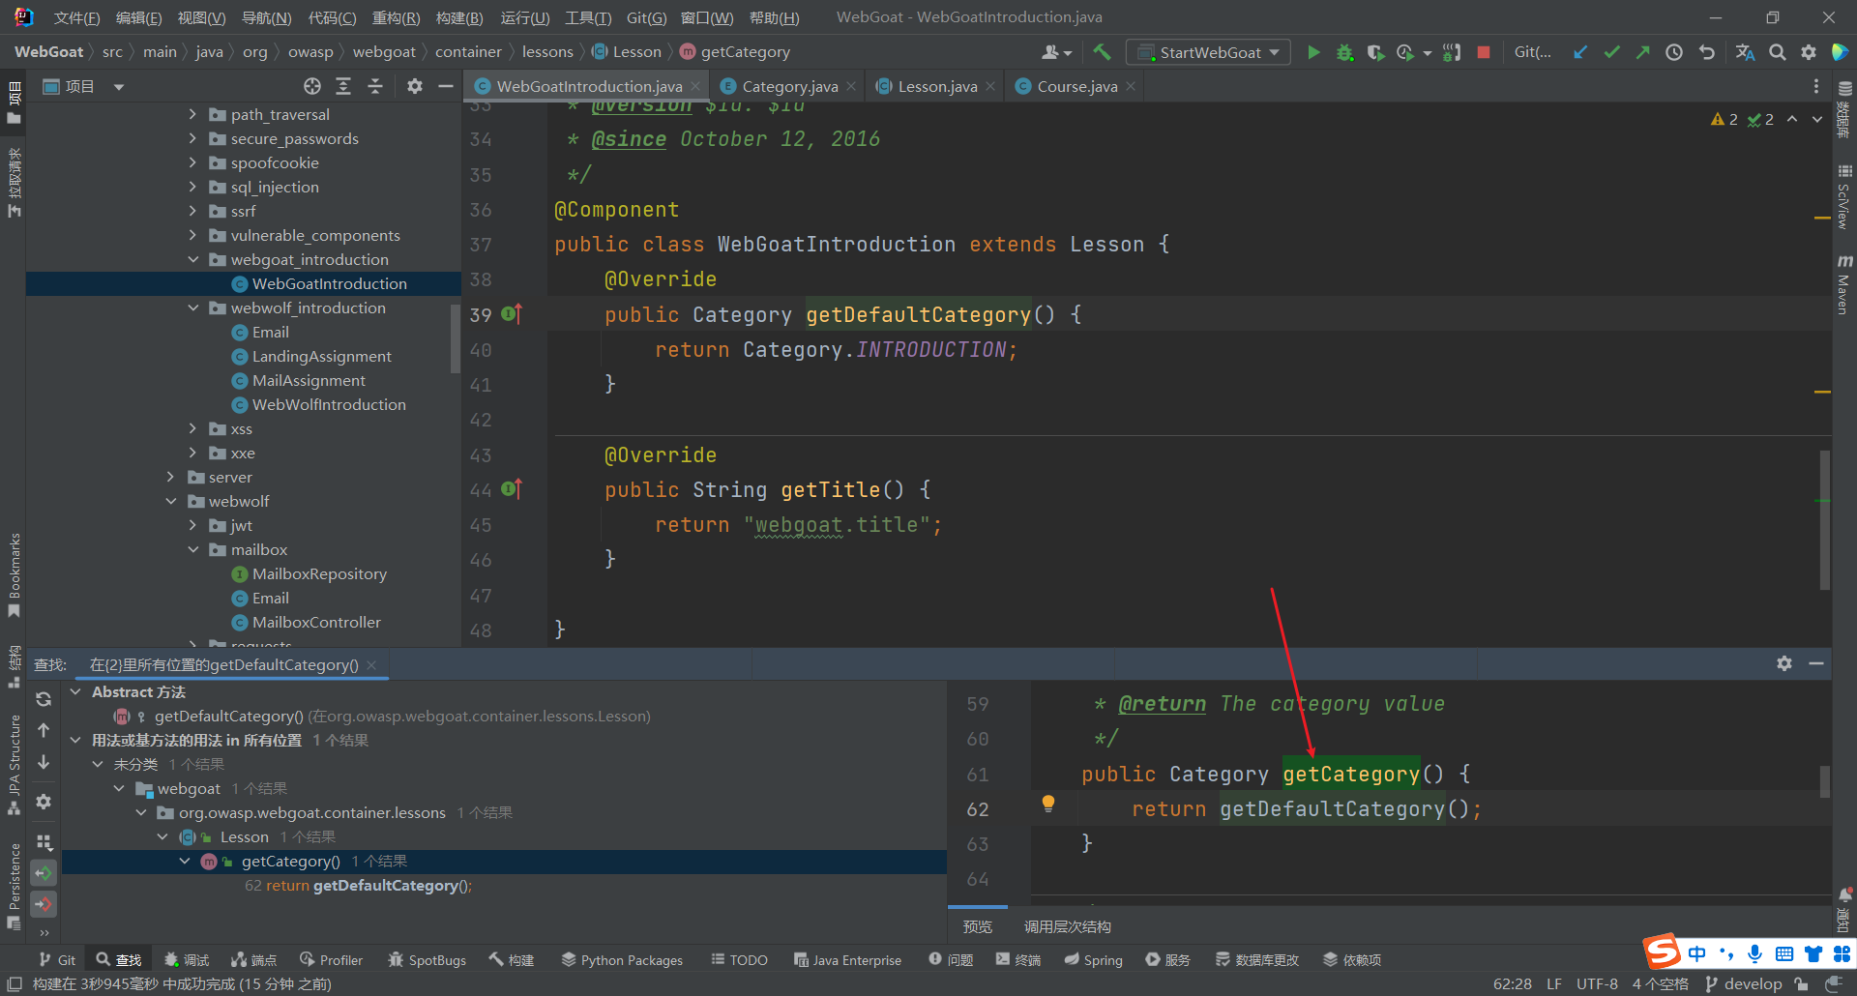Stop the running process with red square

pos(1484,52)
